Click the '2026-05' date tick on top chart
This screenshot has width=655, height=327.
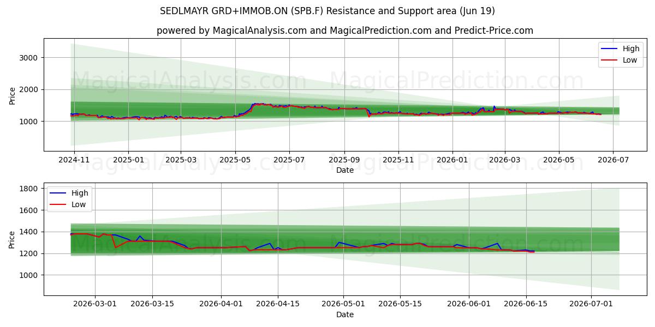point(559,159)
